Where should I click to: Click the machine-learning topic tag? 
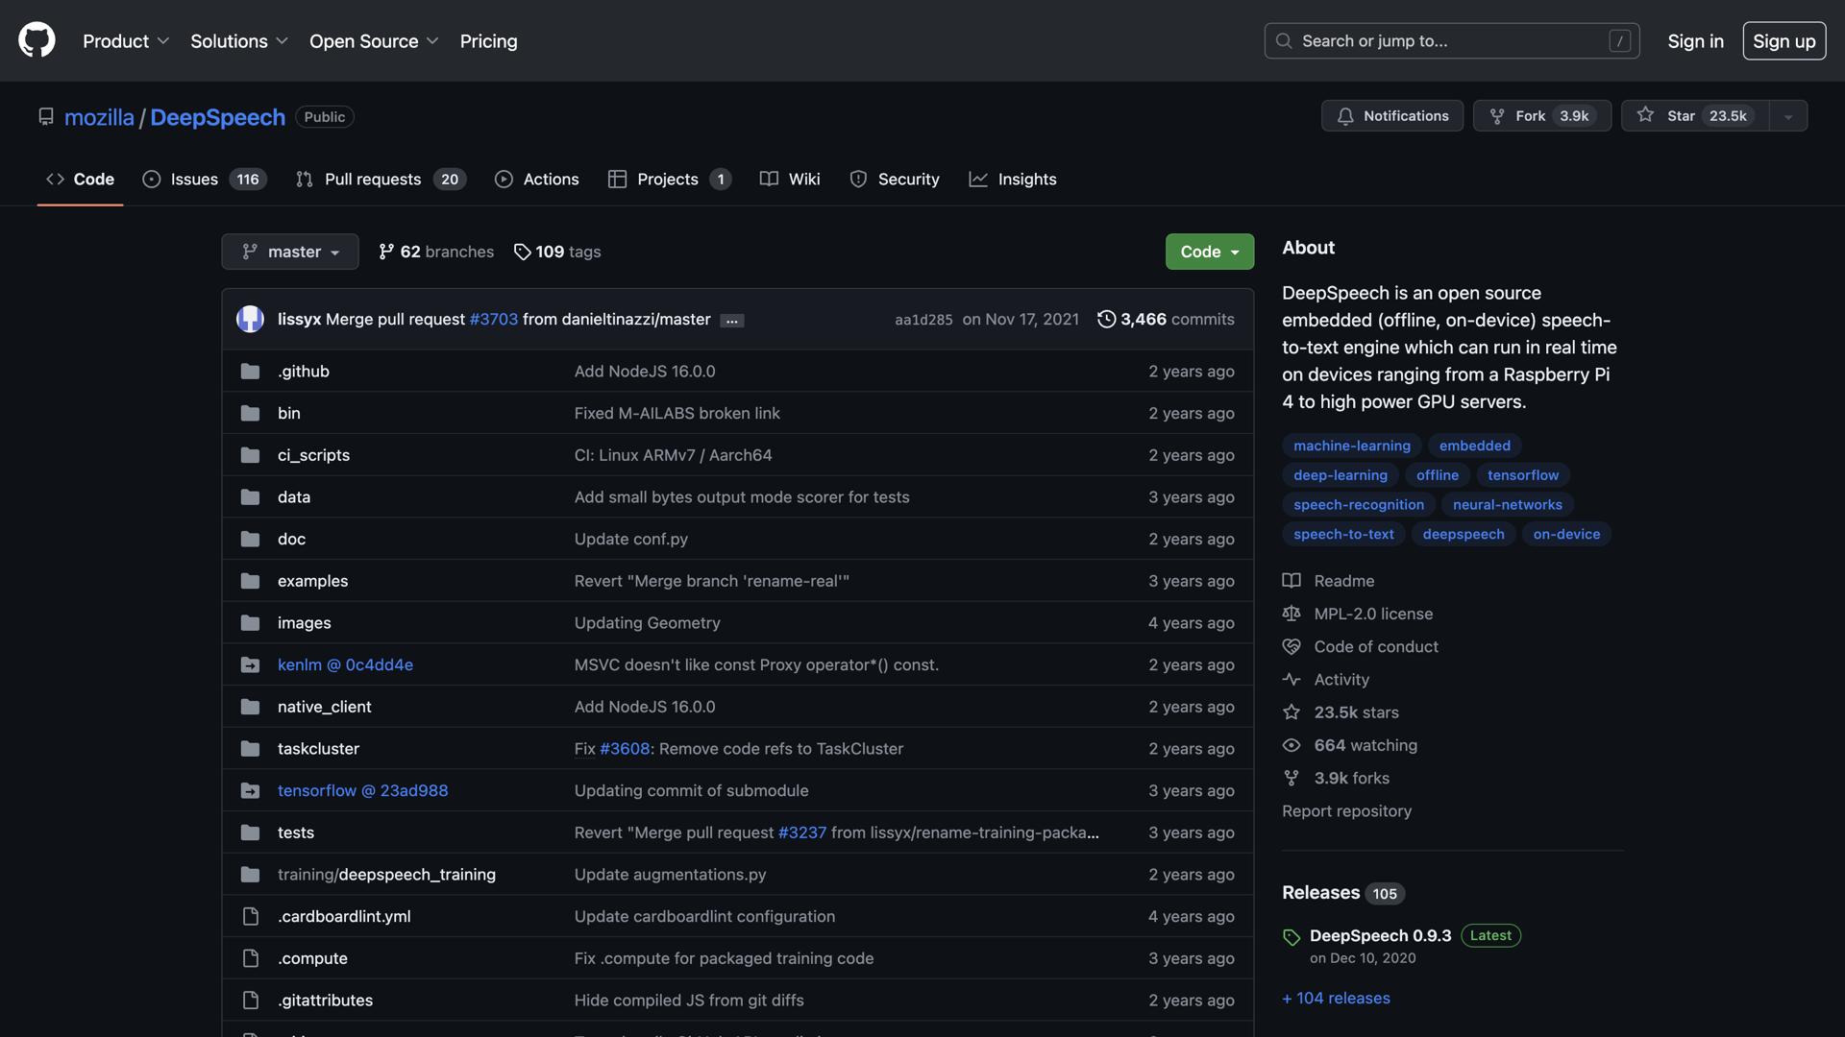tap(1351, 446)
